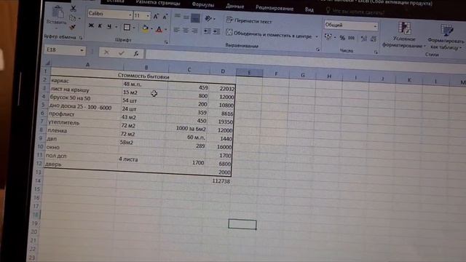
Task: Toggle underline with the Ч button
Action: point(109,26)
